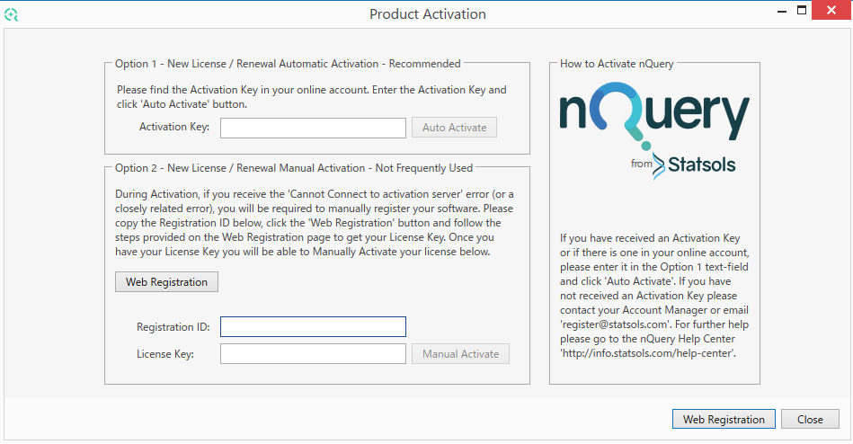Close the window using the red X
Image resolution: width=853 pixels, height=444 pixels.
[832, 11]
